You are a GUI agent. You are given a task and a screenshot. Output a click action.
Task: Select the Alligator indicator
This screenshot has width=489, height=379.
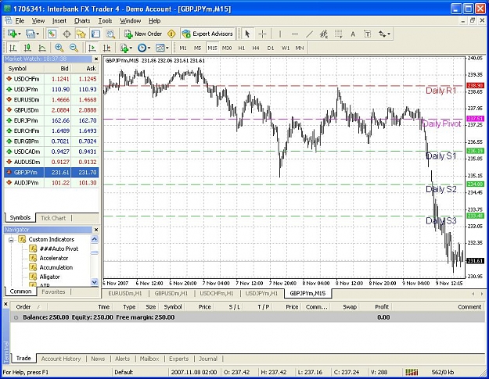[x=45, y=277]
